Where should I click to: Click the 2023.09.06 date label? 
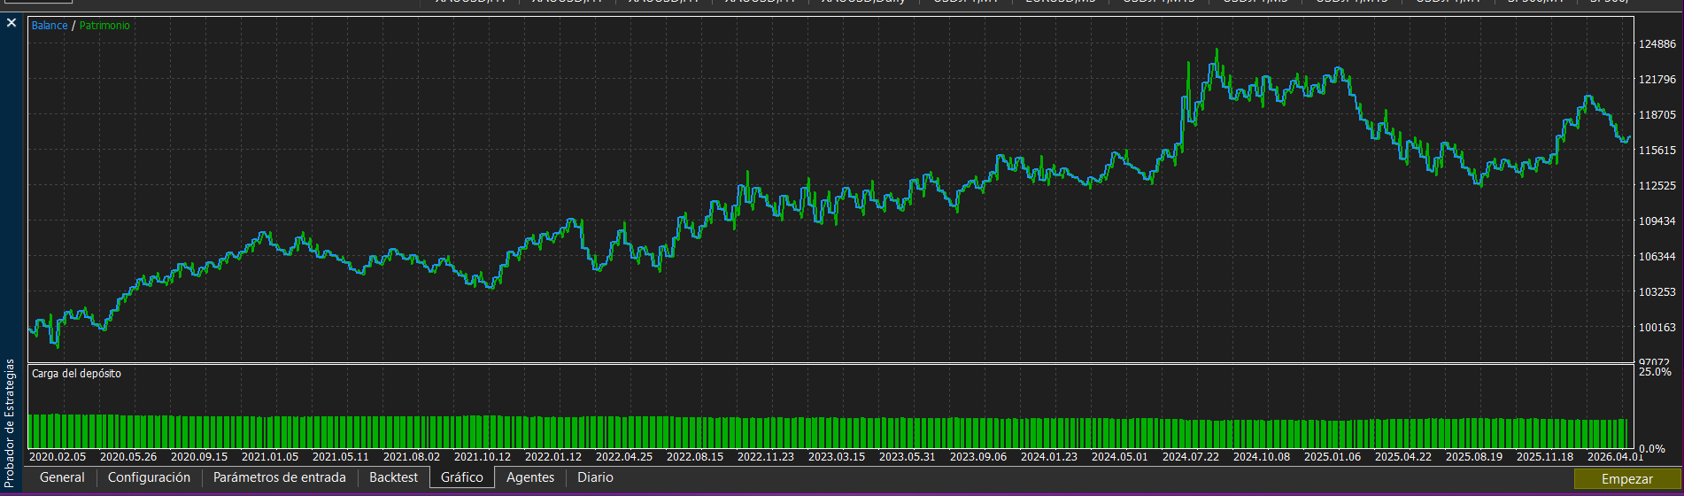point(978,457)
